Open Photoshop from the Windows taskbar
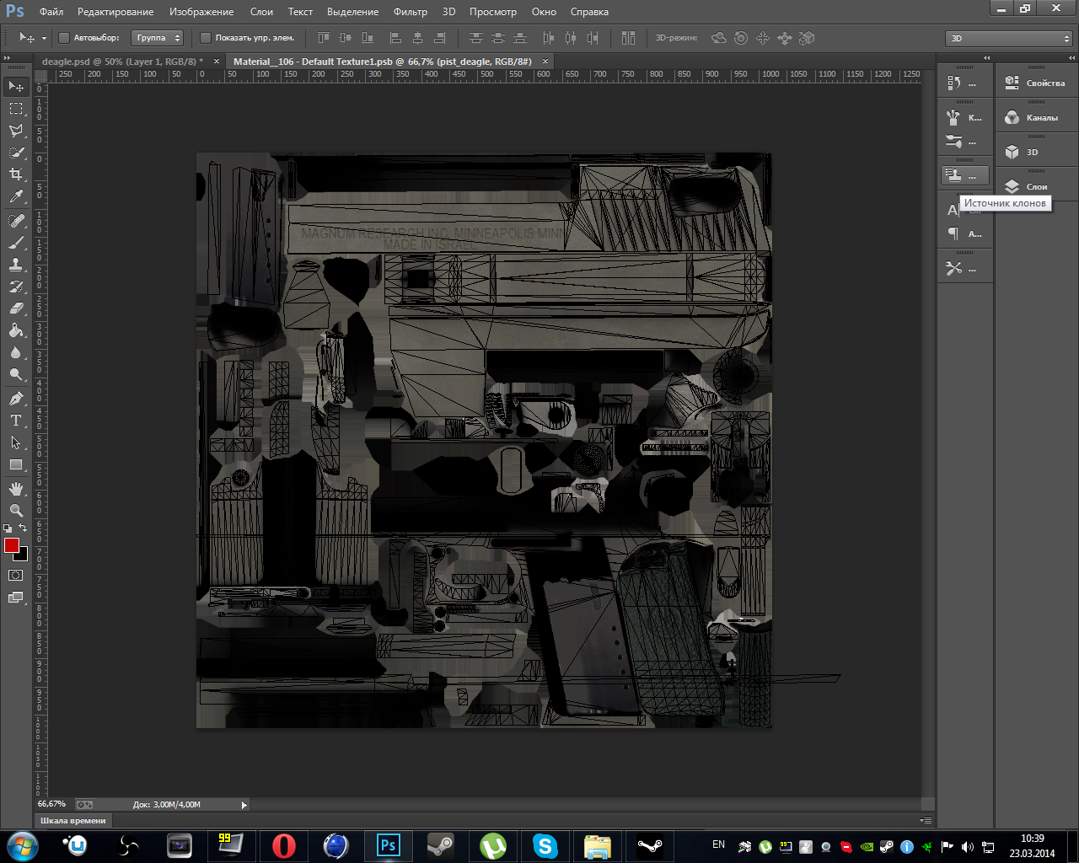Screen dimensions: 1079x863 coord(388,845)
